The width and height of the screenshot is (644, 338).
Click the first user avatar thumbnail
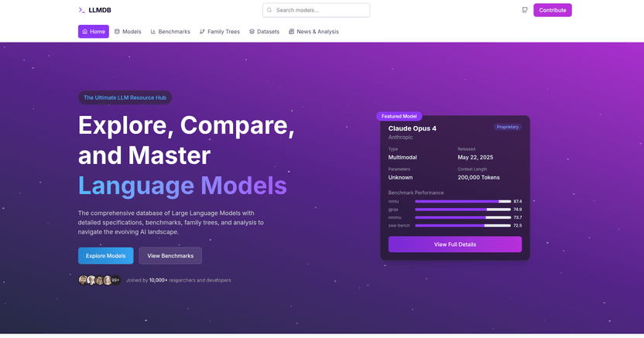[83, 280]
